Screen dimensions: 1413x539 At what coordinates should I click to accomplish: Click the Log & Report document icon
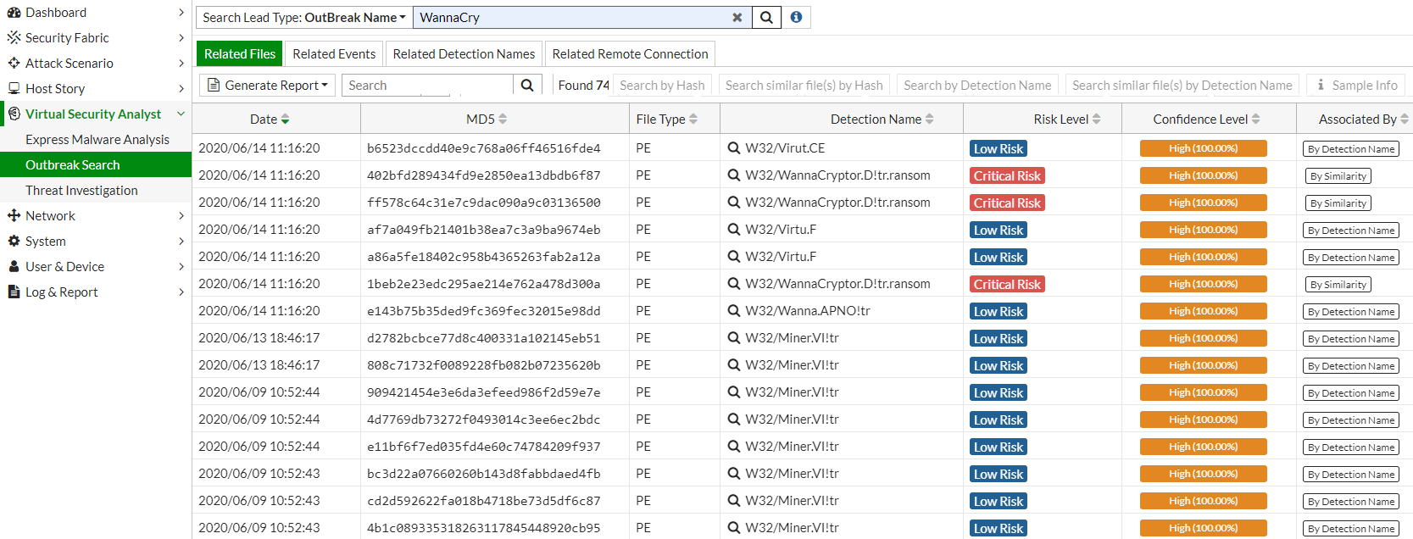click(x=14, y=292)
